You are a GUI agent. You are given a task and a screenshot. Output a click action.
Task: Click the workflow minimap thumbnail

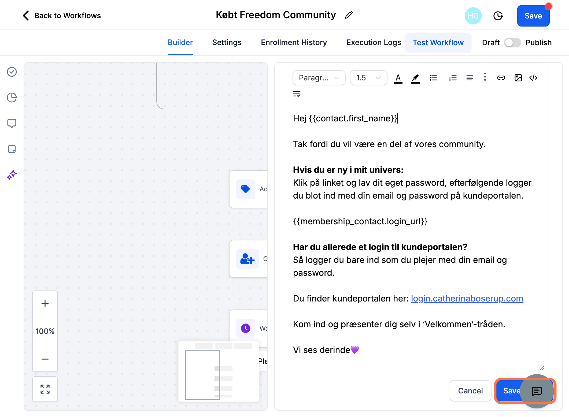(219, 372)
